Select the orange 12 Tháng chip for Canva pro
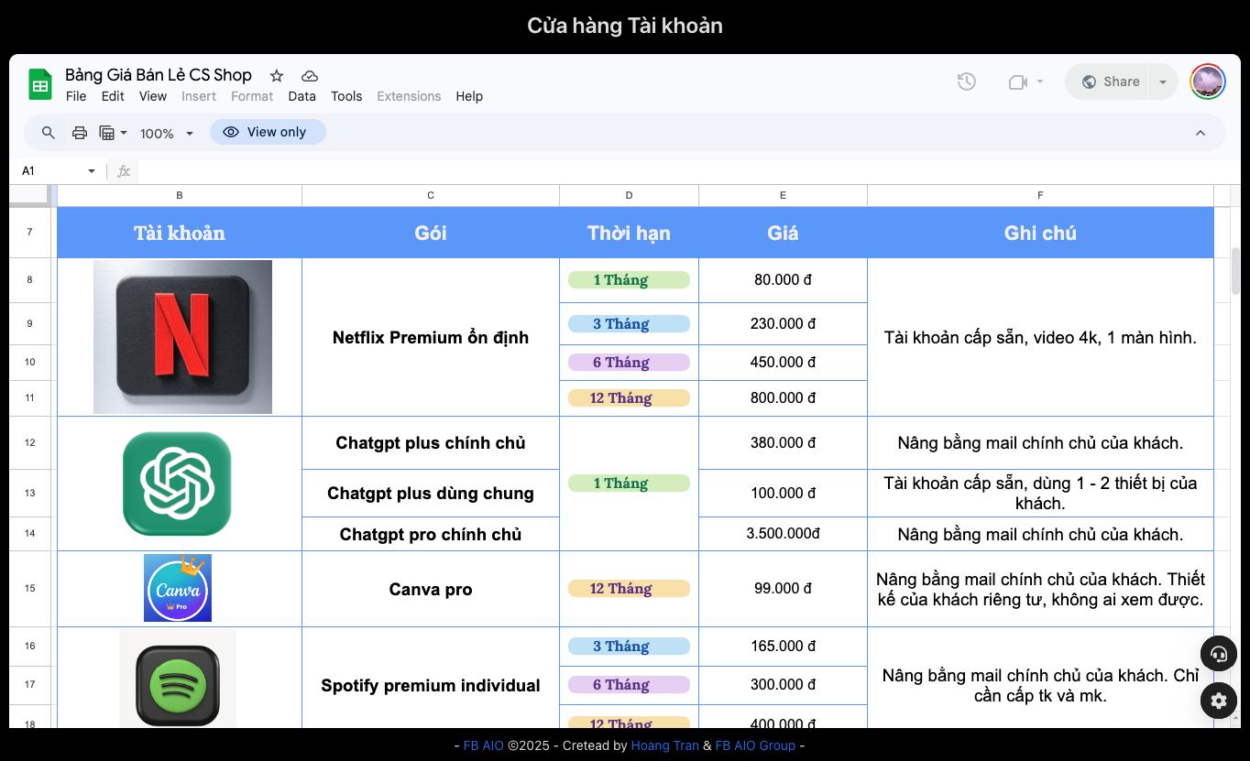This screenshot has width=1250, height=761. pos(629,589)
